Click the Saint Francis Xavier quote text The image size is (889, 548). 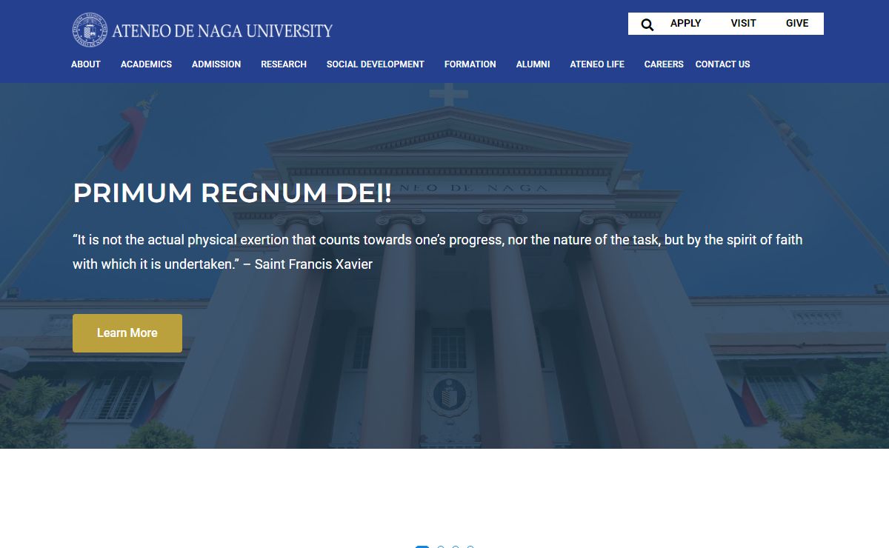pos(437,252)
